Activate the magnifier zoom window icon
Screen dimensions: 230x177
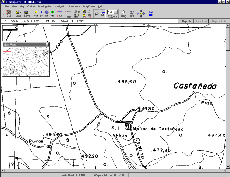96,13
